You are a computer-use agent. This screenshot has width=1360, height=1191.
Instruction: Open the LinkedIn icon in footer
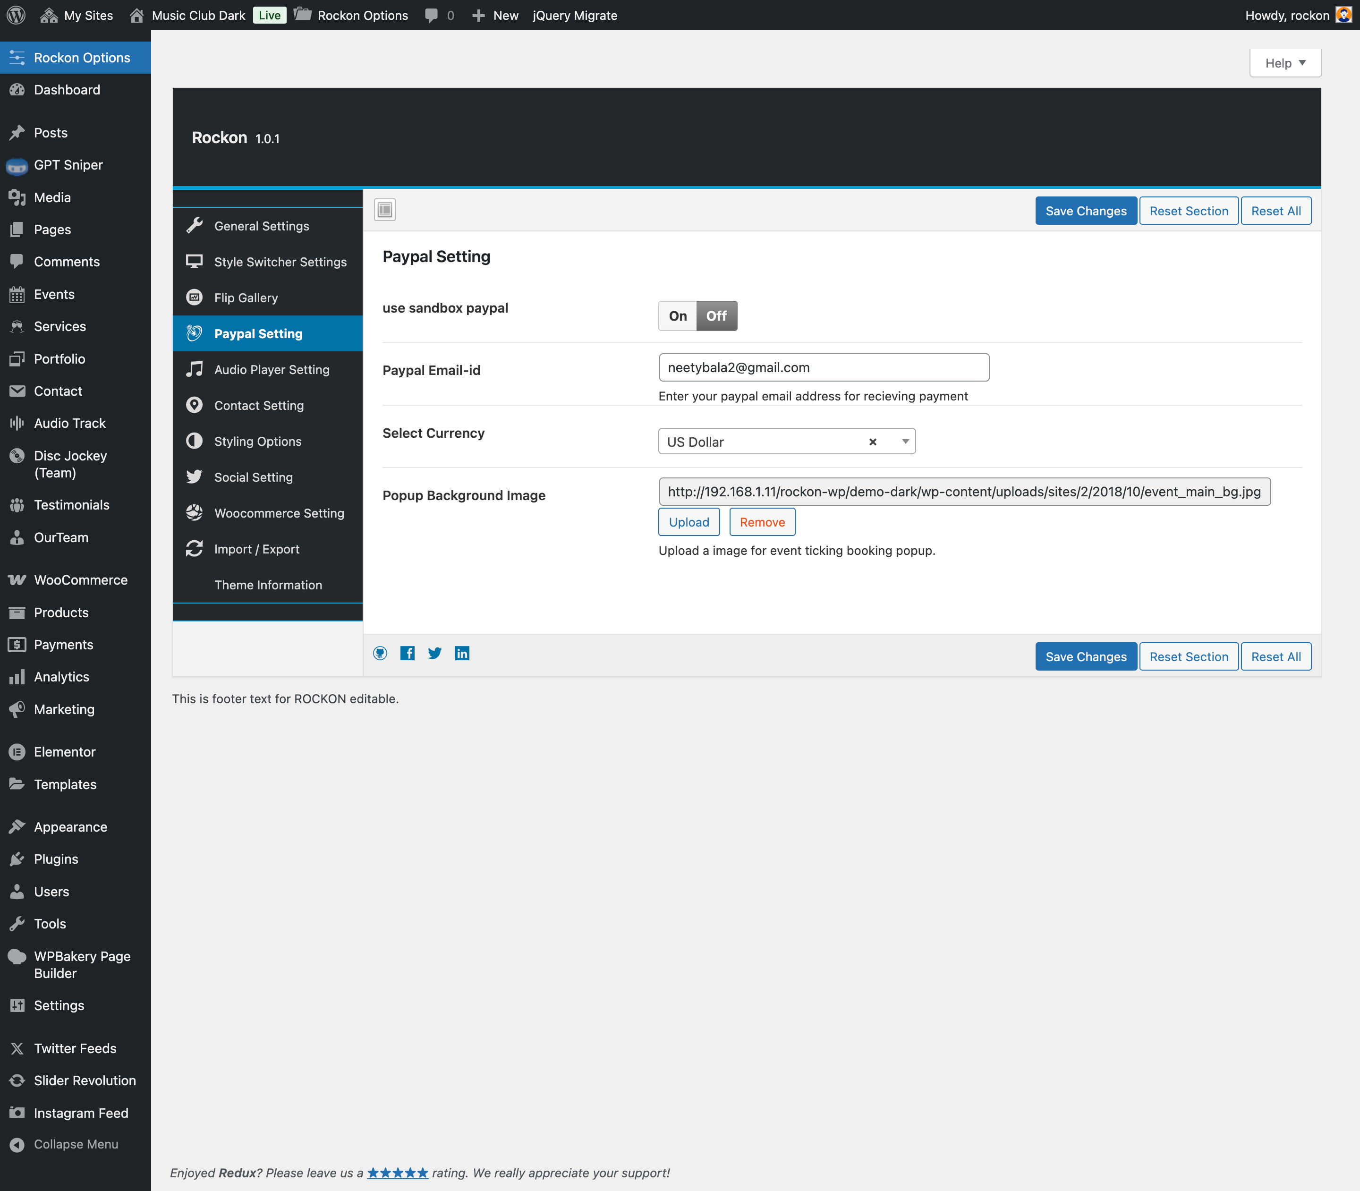pyautogui.click(x=462, y=653)
